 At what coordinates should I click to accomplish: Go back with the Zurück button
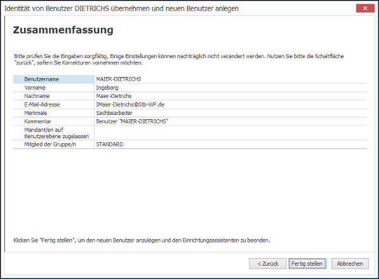click(268, 264)
